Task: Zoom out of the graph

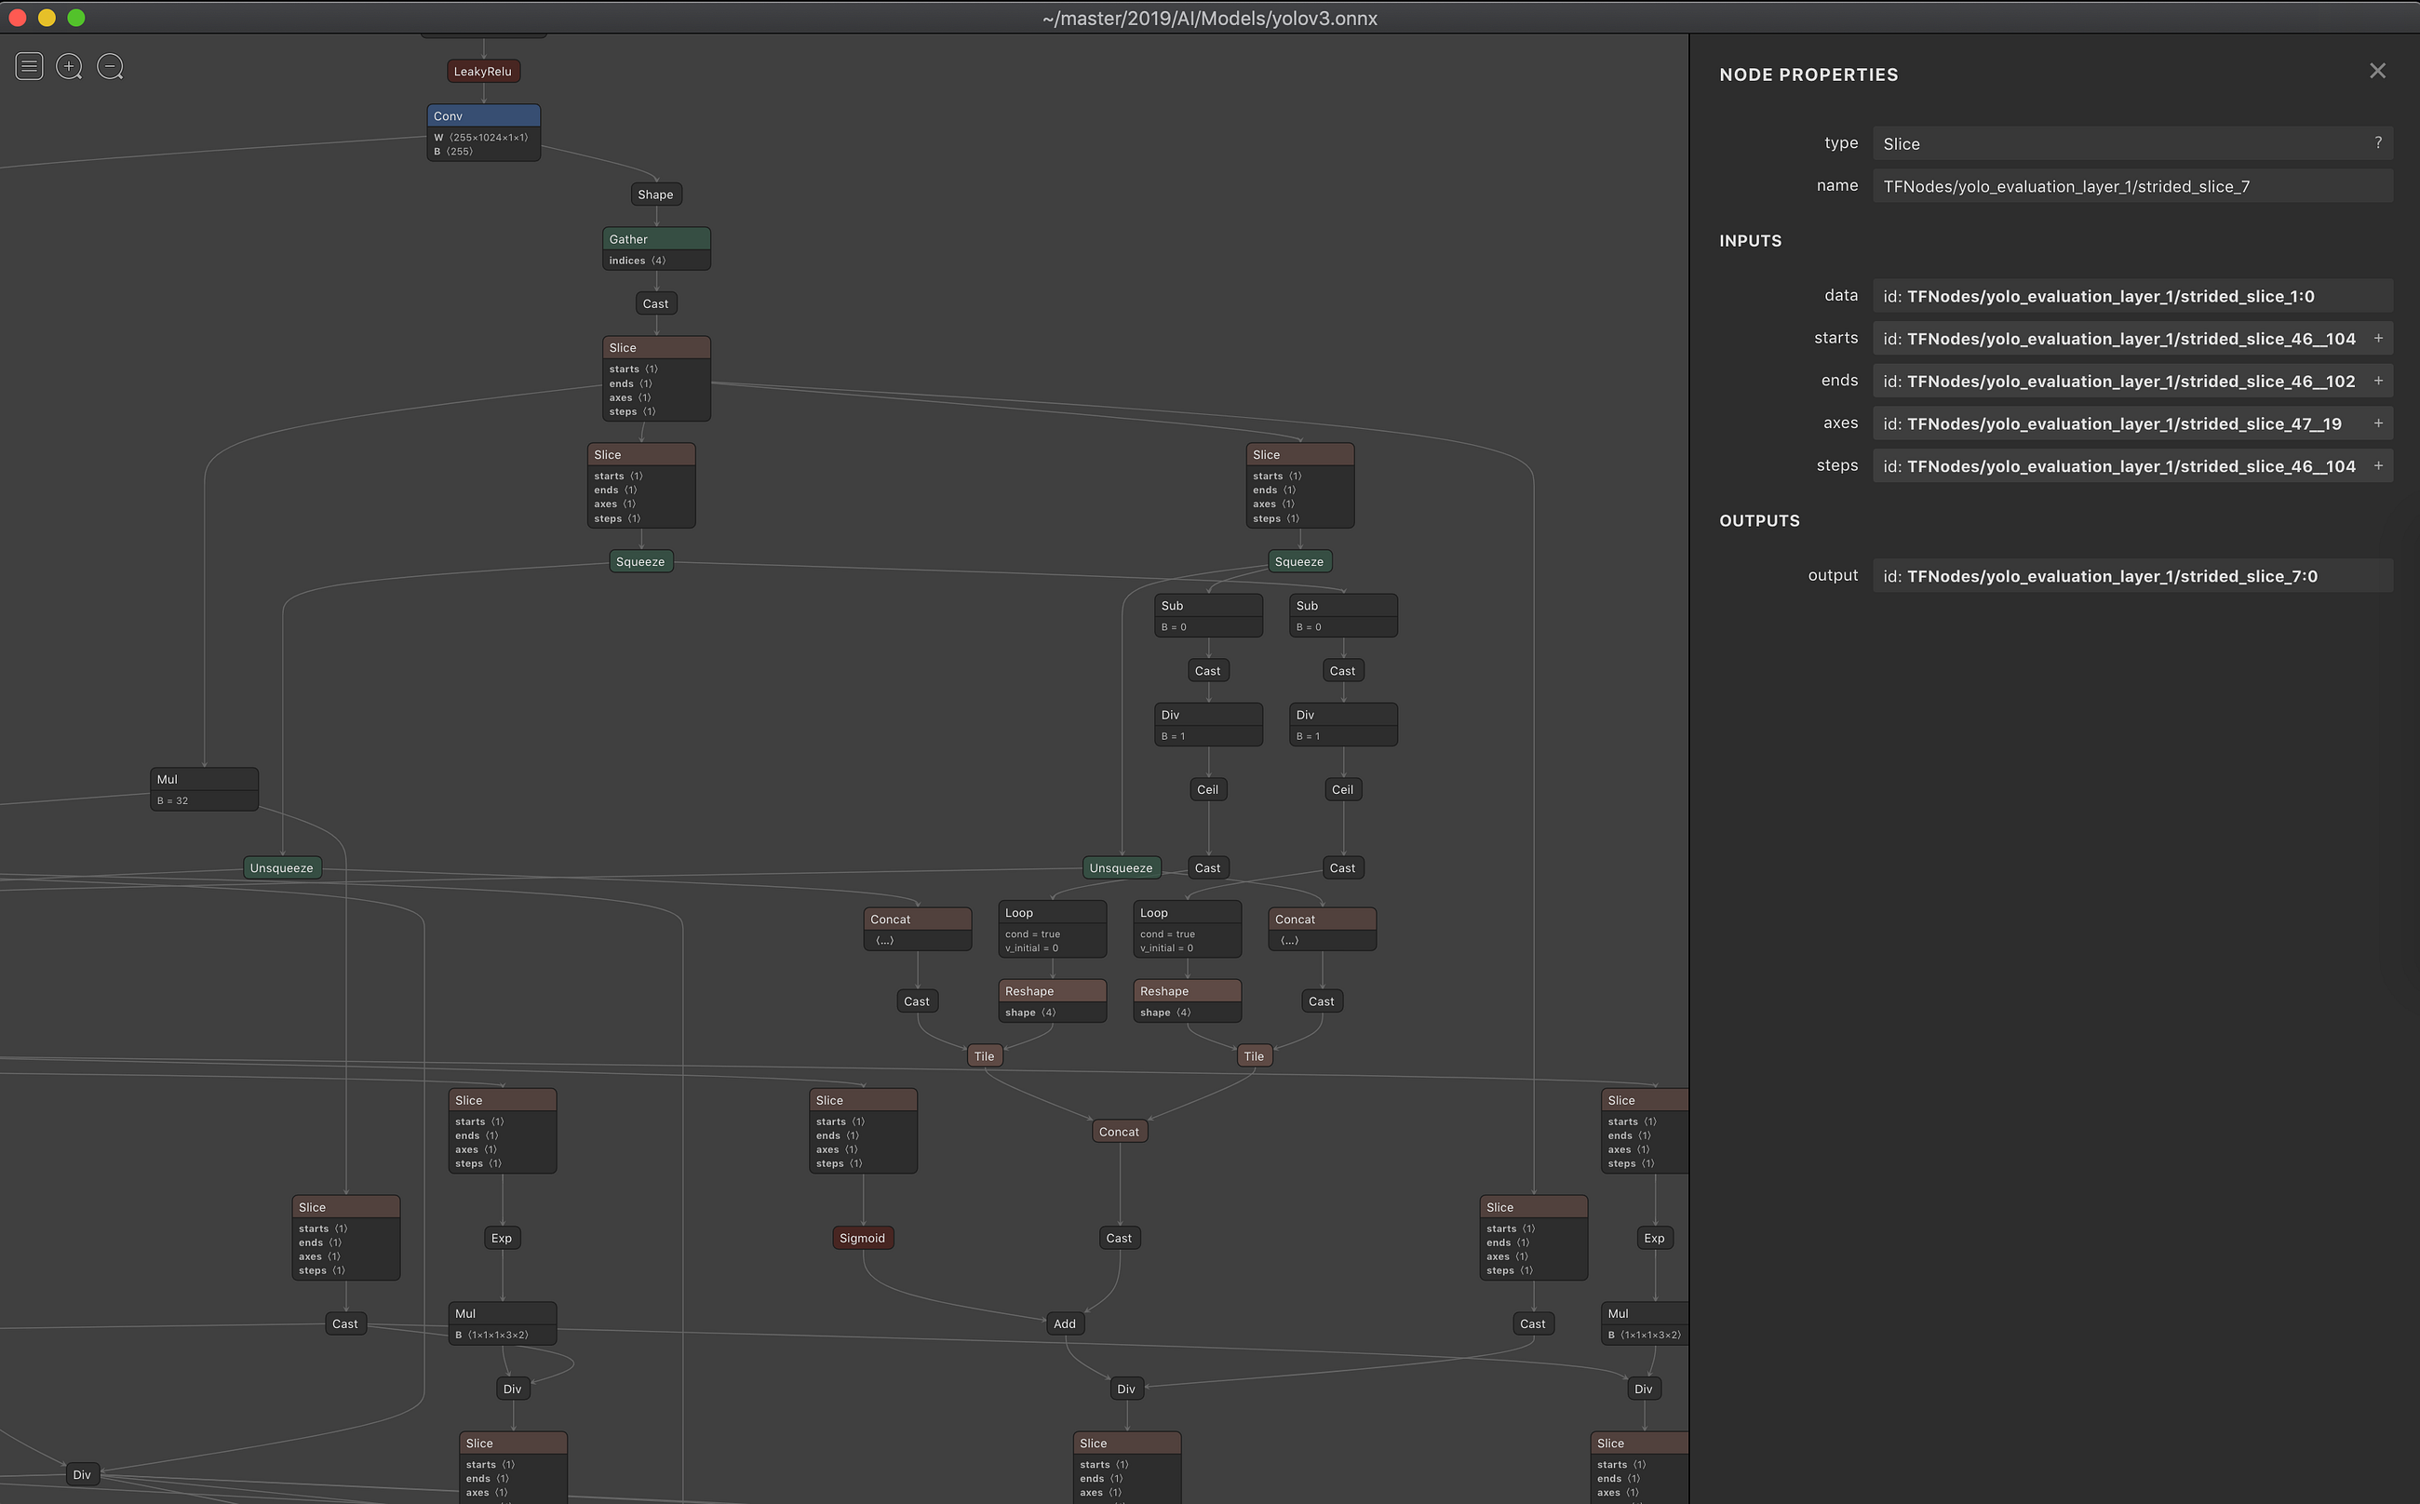Action: [110, 67]
